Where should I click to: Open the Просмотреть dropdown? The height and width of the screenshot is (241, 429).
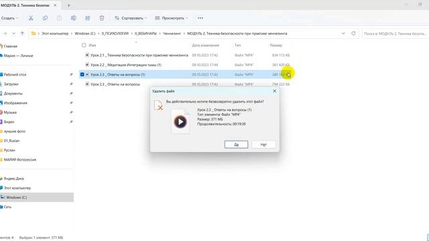(x=172, y=18)
